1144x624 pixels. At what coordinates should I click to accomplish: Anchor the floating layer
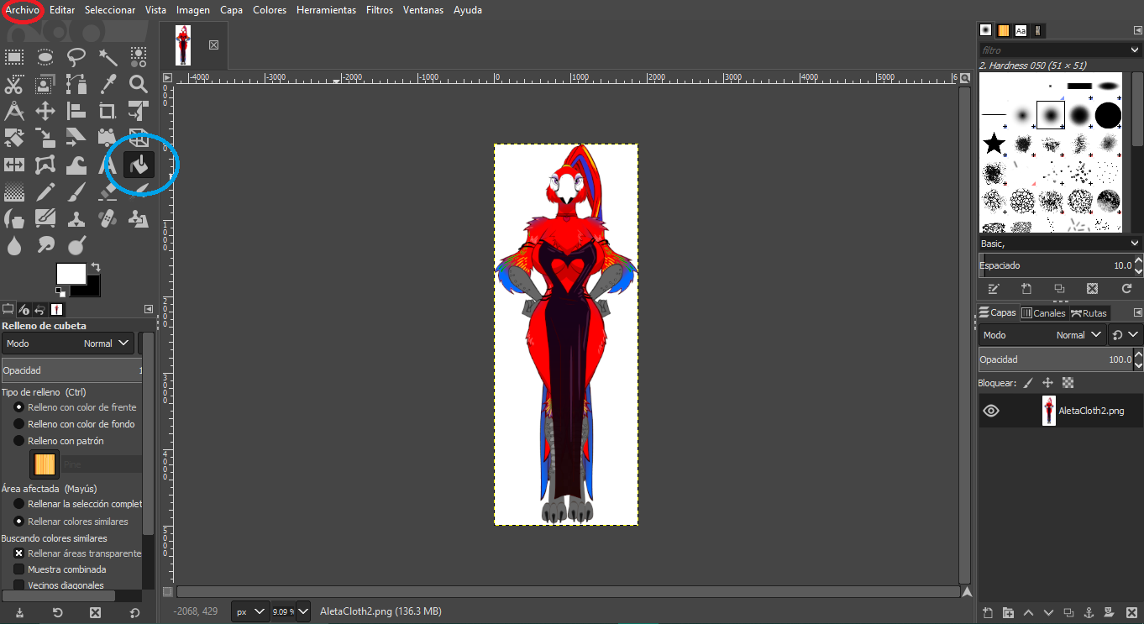(1088, 613)
